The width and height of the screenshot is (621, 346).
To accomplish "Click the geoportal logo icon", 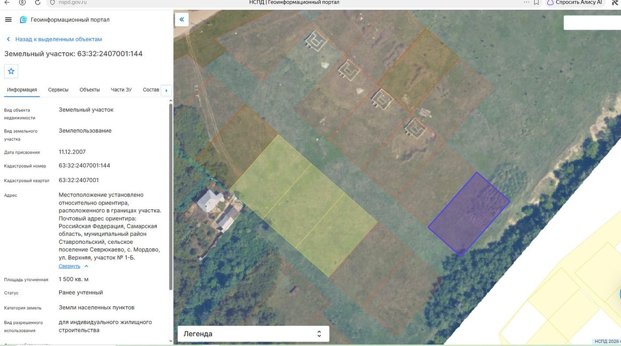I will [23, 20].
